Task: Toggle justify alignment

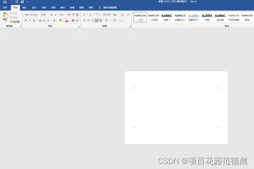Action: click(x=97, y=20)
